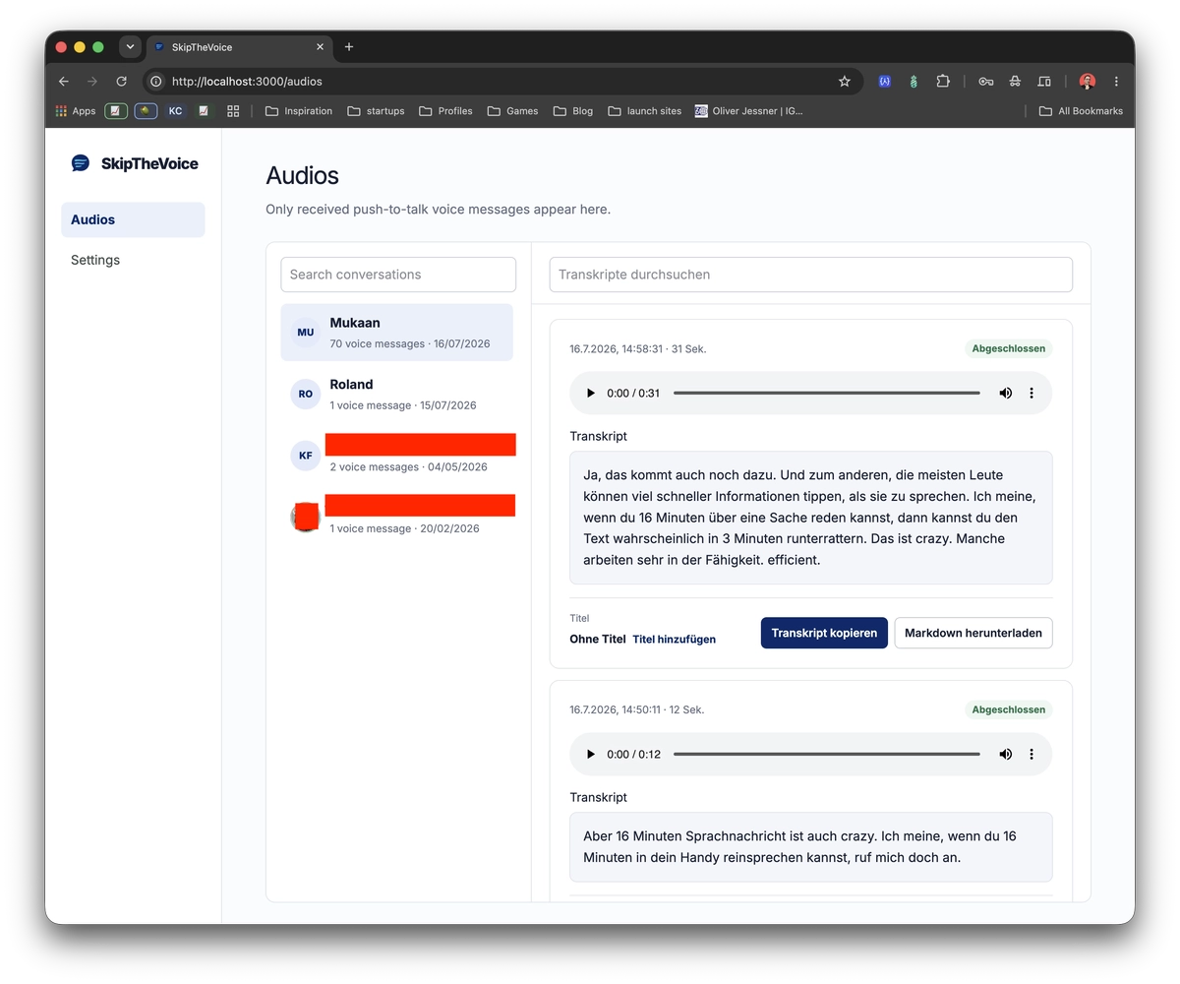Reload the current page

[x=122, y=82]
